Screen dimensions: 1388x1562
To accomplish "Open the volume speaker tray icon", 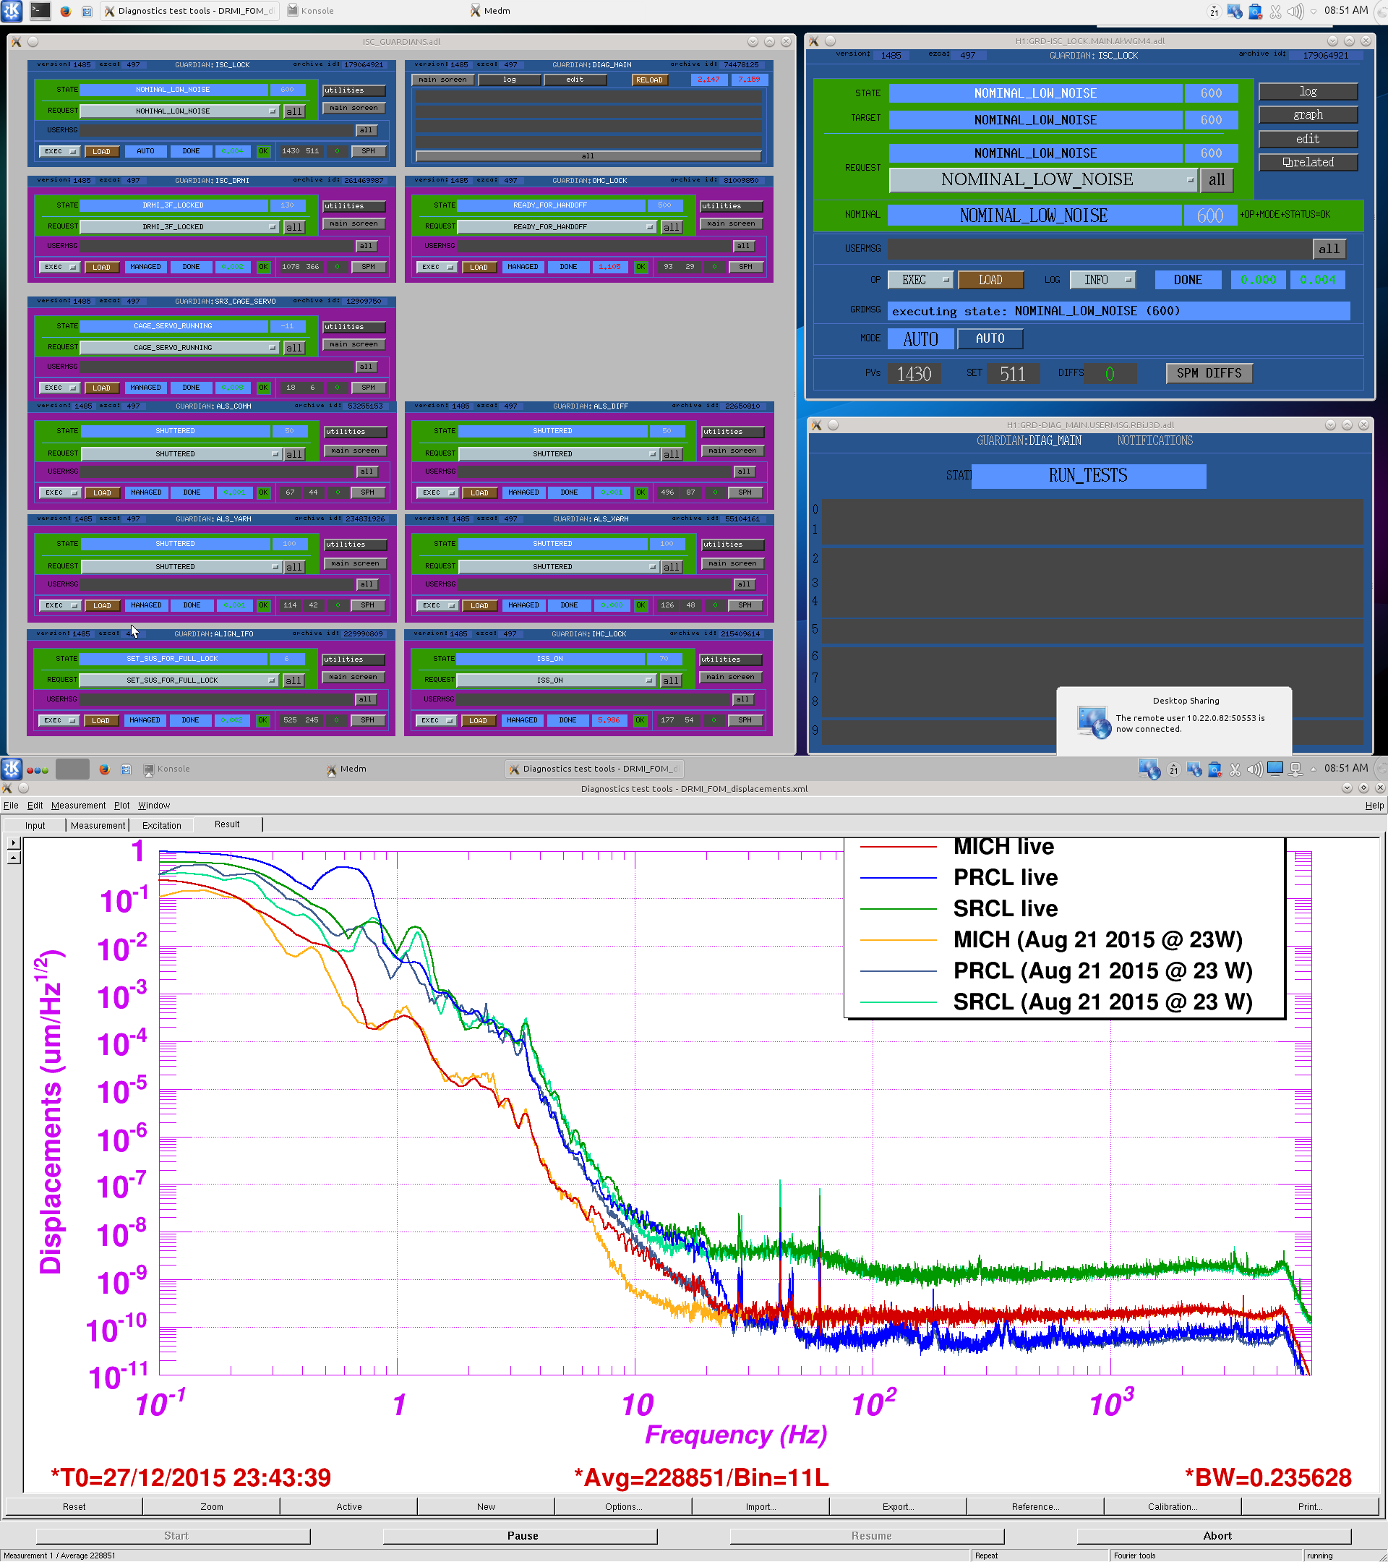I will coord(1294,11).
